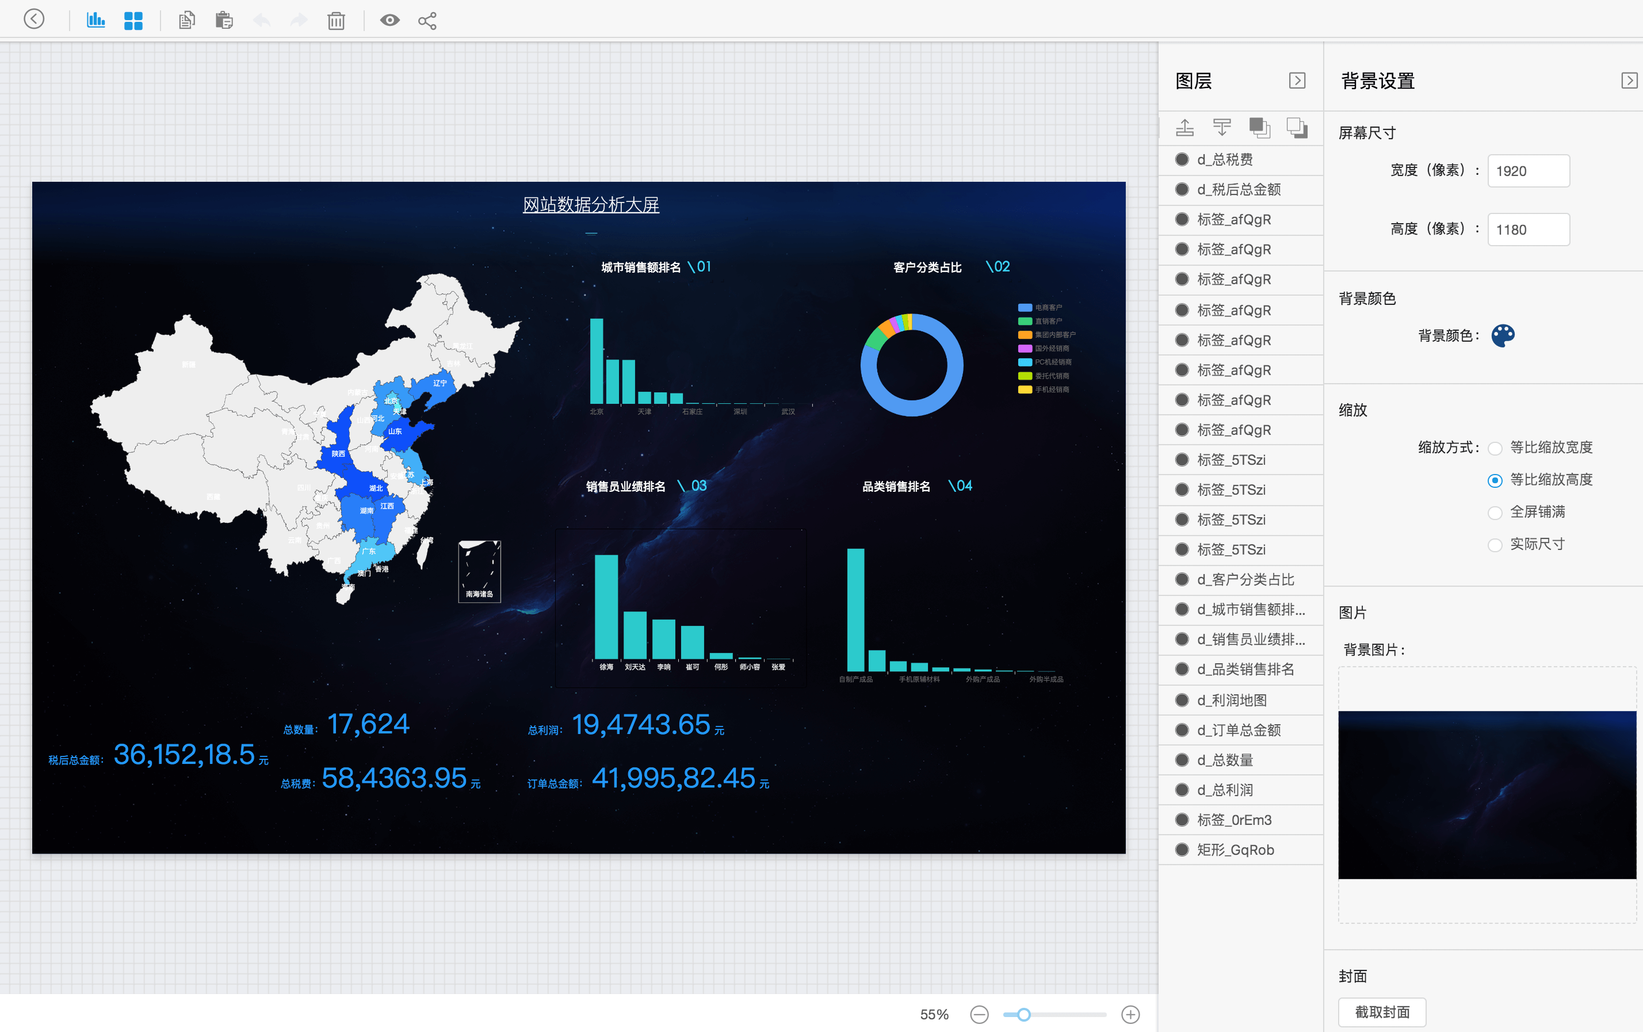Enable 全屏铺满 scaling option
This screenshot has height=1032, width=1643.
(x=1496, y=513)
